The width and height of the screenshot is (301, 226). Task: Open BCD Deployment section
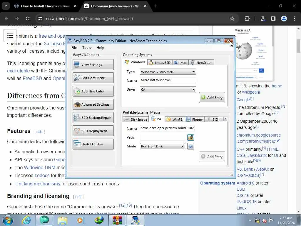pyautogui.click(x=93, y=131)
